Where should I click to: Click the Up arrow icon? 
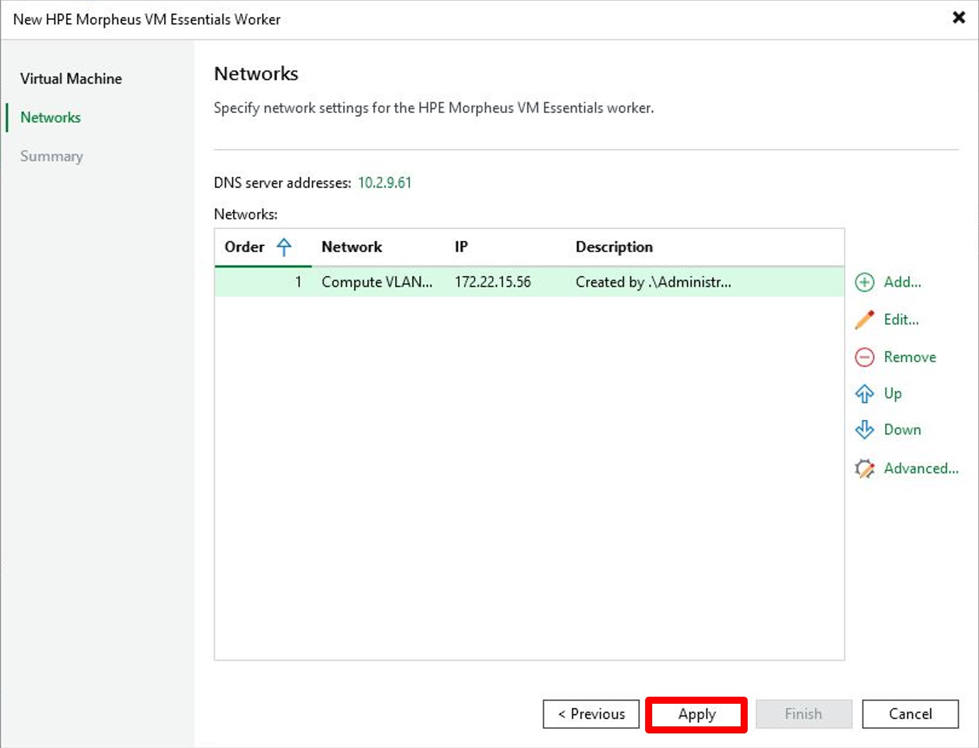pyautogui.click(x=864, y=394)
